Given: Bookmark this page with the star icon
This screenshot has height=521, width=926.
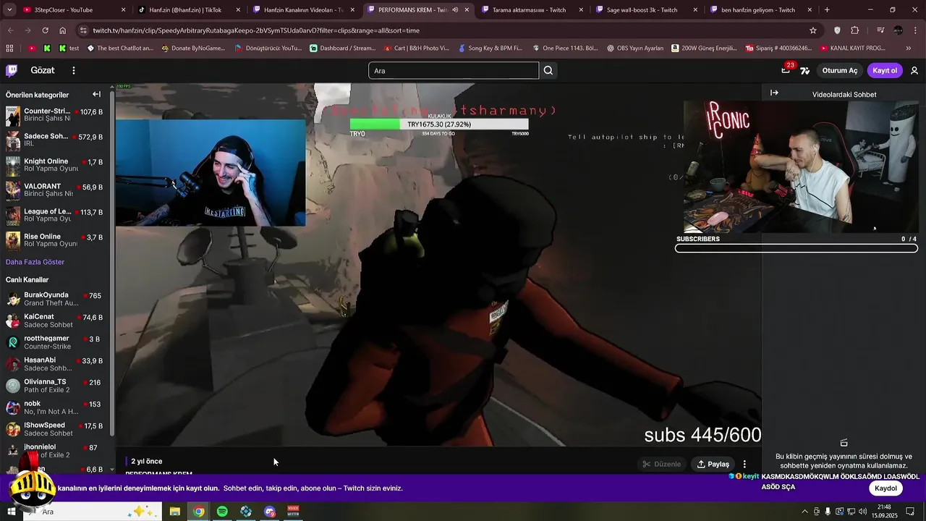Looking at the screenshot, I should (x=813, y=30).
